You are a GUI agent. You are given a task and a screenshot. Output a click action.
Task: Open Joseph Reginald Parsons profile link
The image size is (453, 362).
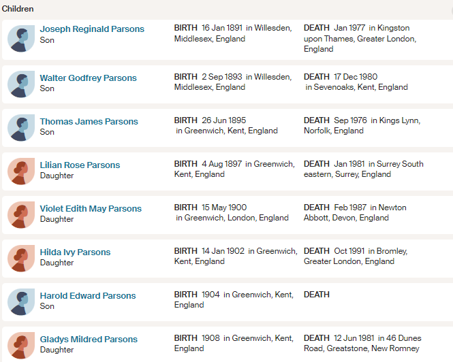tap(92, 29)
